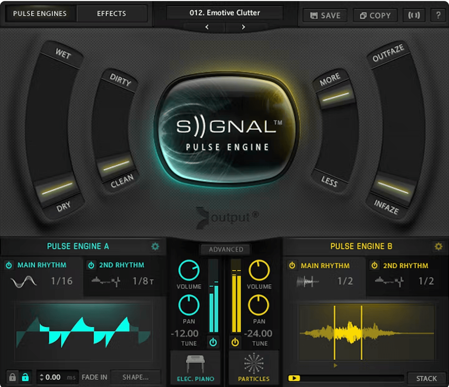Click the cyan Volume knob
Viewport: 449px width, 387px height.
[x=189, y=270]
